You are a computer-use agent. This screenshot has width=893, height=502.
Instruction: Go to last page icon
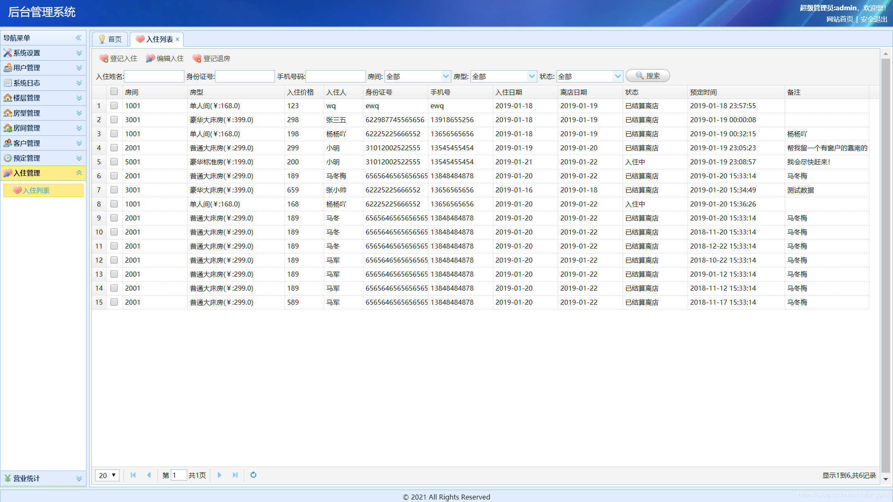pyautogui.click(x=235, y=475)
